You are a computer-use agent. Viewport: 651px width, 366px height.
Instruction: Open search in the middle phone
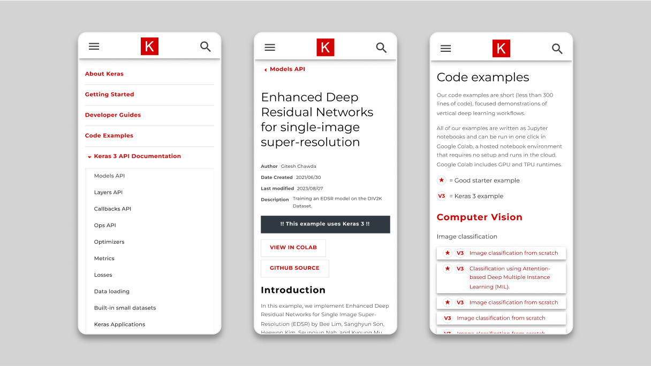(x=381, y=48)
